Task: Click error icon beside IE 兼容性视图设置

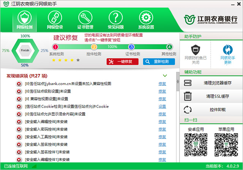Action: click(x=19, y=99)
